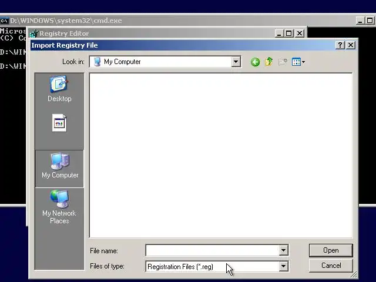This screenshot has height=282, width=376.
Task: Expand the File name dropdown arrow
Action: tap(283, 251)
